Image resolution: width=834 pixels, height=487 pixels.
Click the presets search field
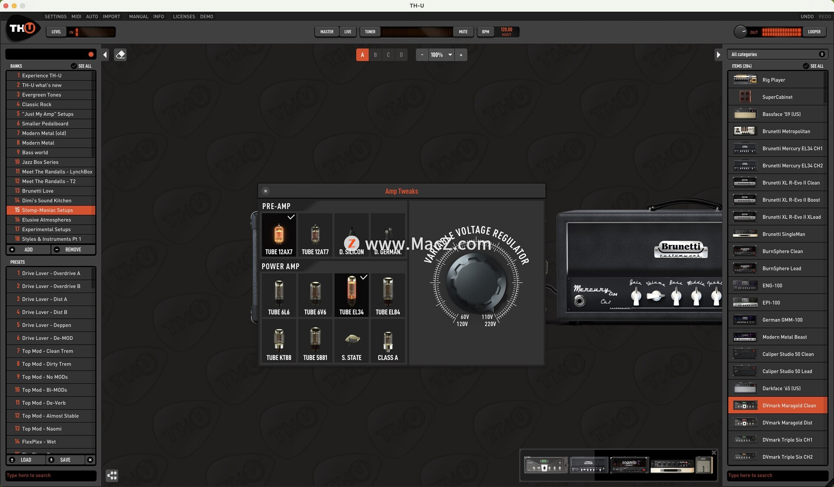coord(51,475)
